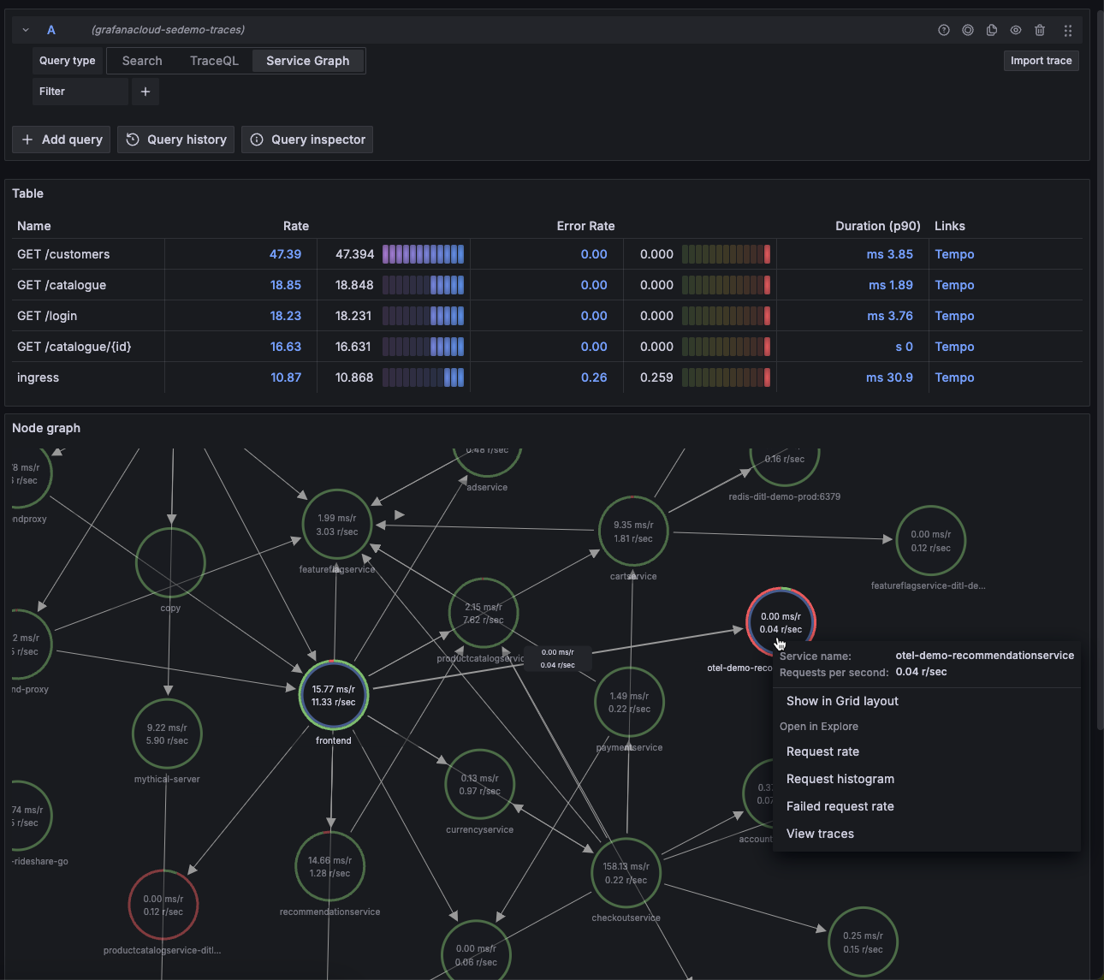Add a filter using the plus icon
This screenshot has height=980, width=1104.
pos(145,92)
